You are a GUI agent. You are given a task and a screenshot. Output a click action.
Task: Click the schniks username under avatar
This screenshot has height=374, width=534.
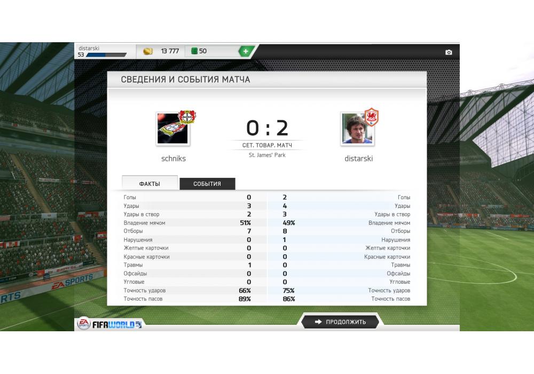tap(174, 158)
